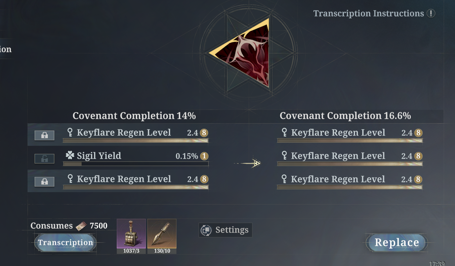Select the Covenant Completion 16.6% header
This screenshot has width=455, height=266.
345,116
